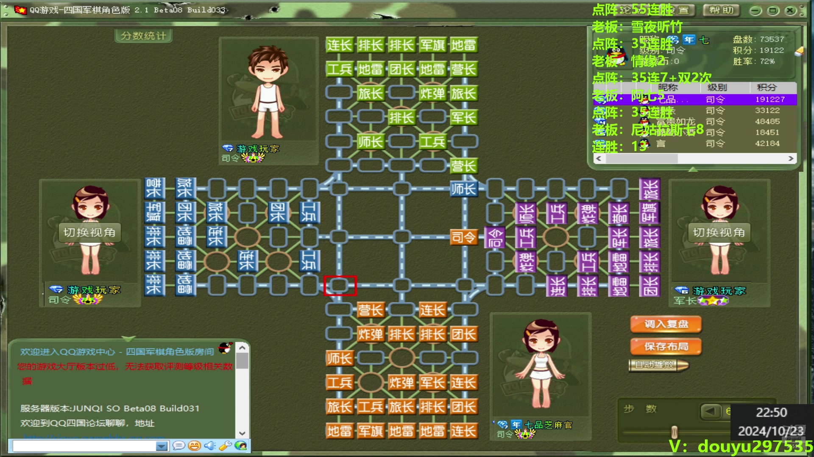Click star rank badge of right player 军长
This screenshot has width=814, height=457.
[713, 301]
